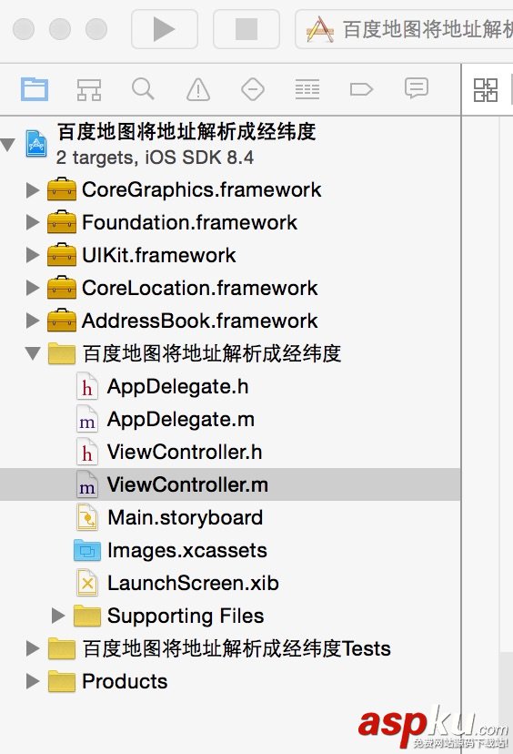
Task: Expand the CoreGraphics.framework disclosure triangle
Action: click(x=33, y=190)
